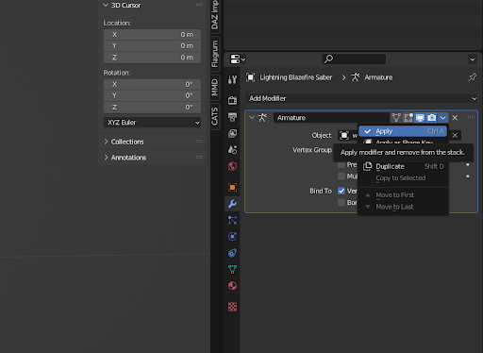Uncheck the Bind To vertex groups checkbox
This screenshot has height=353, width=483.
click(x=341, y=191)
